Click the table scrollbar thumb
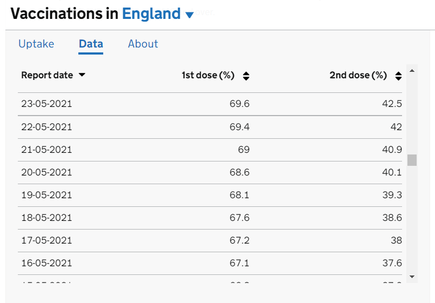435x303 pixels. (412, 160)
